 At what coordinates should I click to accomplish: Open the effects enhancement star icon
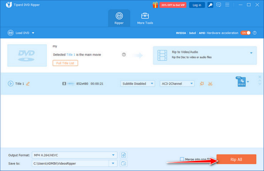pos(202,84)
